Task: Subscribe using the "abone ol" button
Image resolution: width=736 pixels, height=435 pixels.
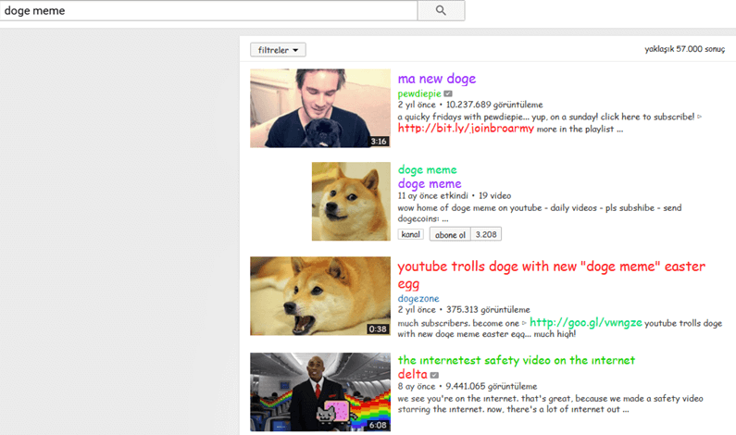Action: (x=450, y=234)
